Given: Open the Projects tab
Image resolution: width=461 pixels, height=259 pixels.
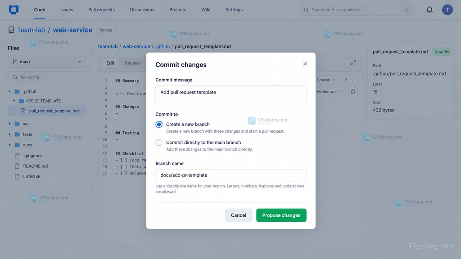Looking at the screenshot, I should tap(177, 10).
